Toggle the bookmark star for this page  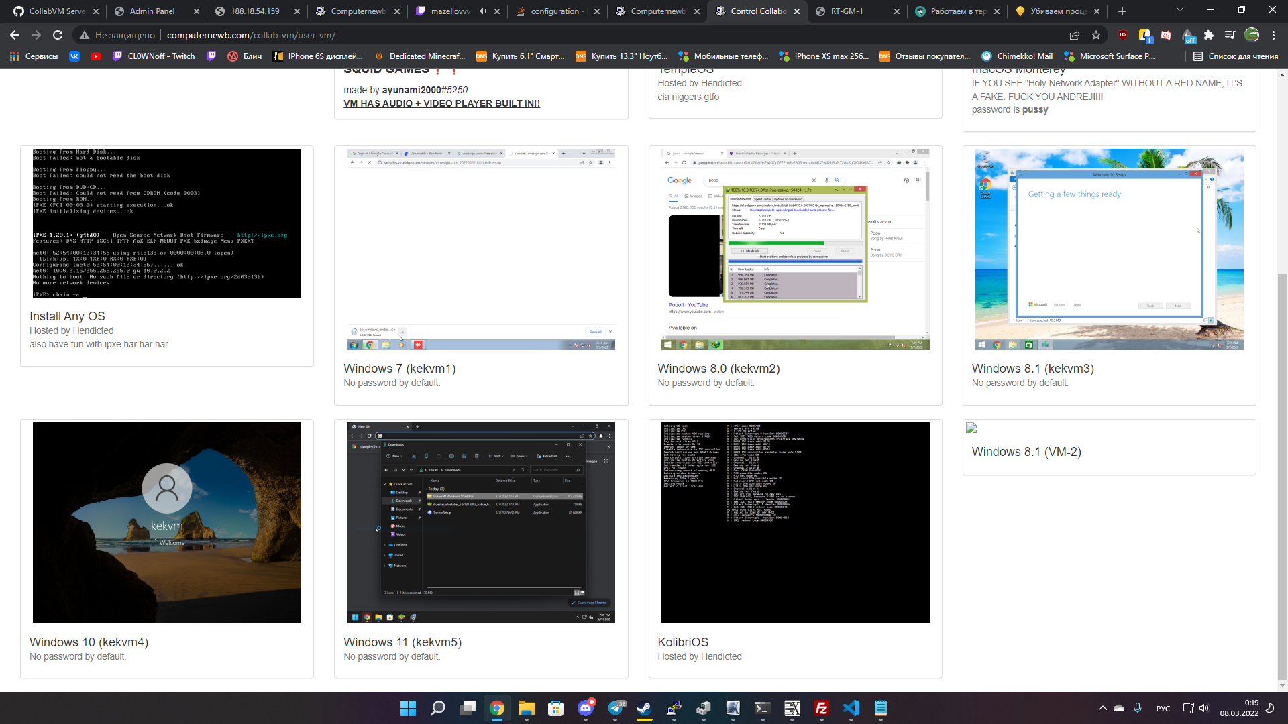(x=1097, y=35)
